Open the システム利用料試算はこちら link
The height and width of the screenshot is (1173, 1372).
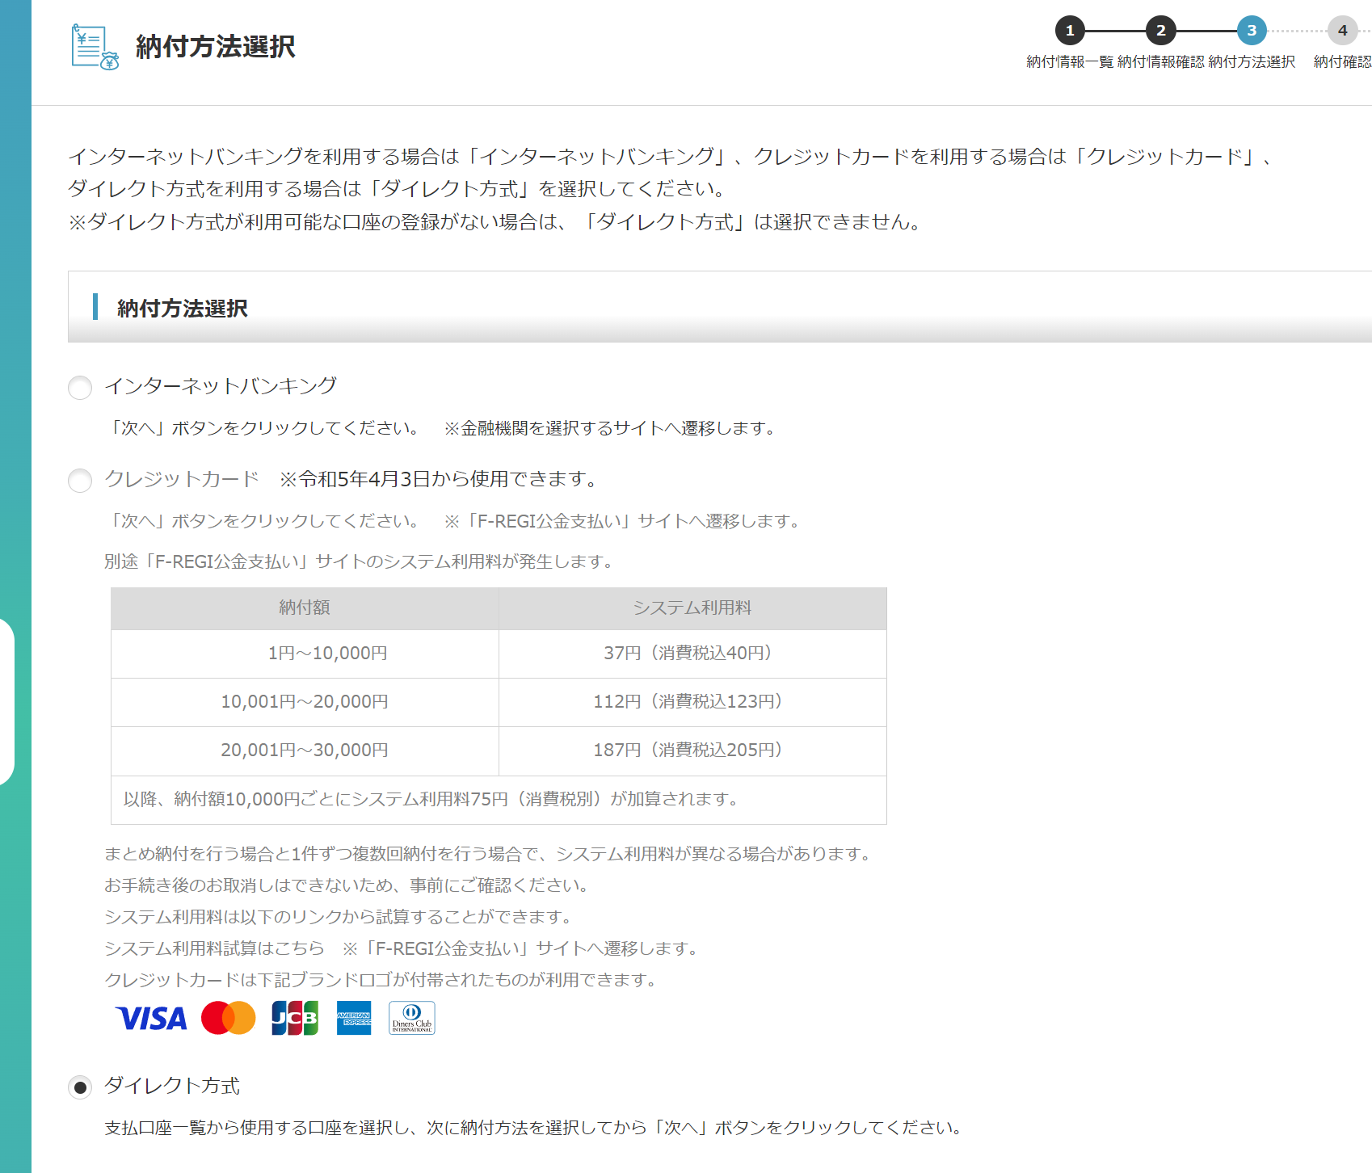tap(214, 948)
